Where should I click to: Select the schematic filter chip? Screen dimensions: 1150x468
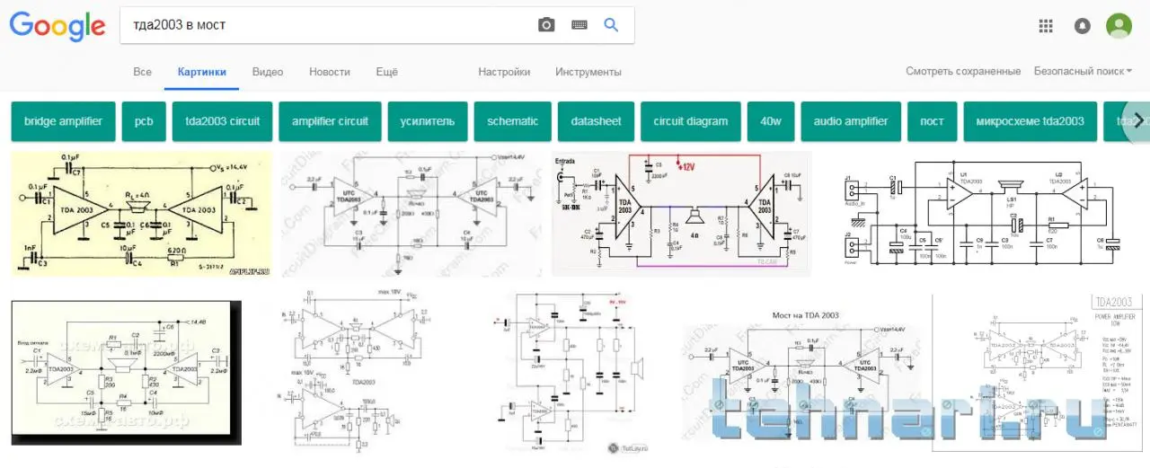(513, 121)
